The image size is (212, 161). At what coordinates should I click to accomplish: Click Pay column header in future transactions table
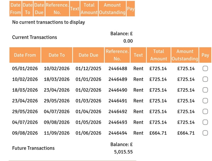pyautogui.click(x=205, y=55)
